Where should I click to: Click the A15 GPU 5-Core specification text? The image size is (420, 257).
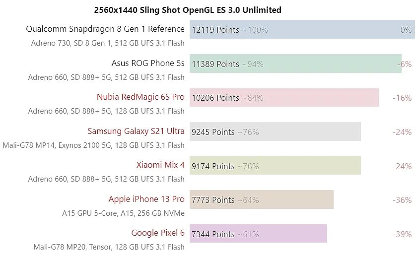tap(123, 213)
